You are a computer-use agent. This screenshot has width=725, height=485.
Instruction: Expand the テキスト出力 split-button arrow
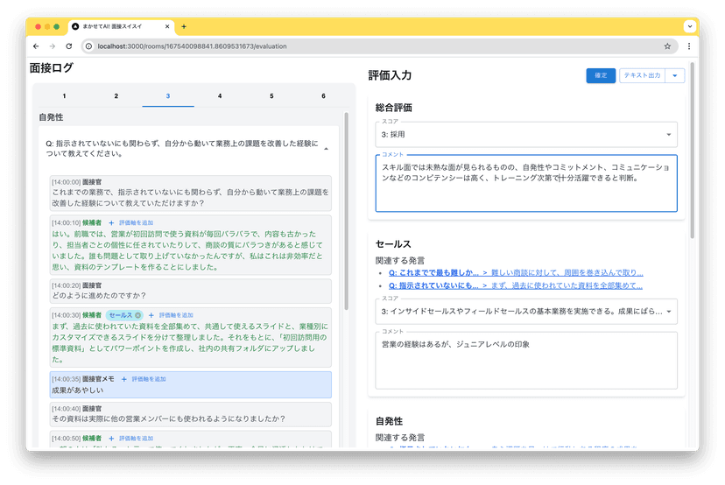coord(675,76)
